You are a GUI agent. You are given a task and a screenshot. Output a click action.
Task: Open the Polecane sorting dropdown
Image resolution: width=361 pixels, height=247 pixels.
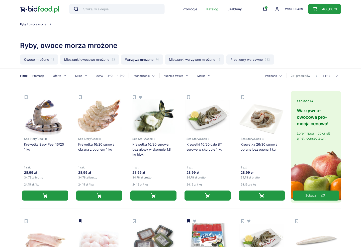pyautogui.click(x=273, y=76)
